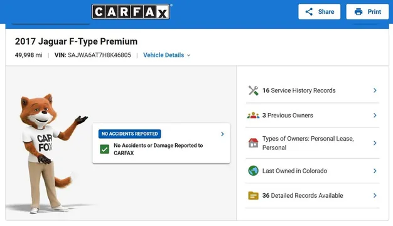The height and width of the screenshot is (226, 393).
Task: Click chevron beside Types of Owners
Action: click(x=375, y=143)
